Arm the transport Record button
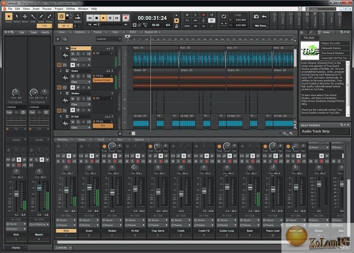354x253 pixels. click(x=126, y=18)
